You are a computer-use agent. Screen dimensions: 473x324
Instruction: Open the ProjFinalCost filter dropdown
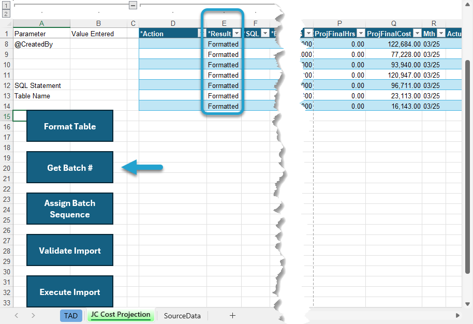(x=417, y=33)
